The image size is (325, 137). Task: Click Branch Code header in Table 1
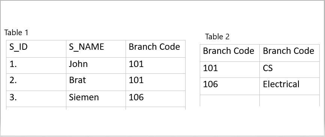(156, 49)
